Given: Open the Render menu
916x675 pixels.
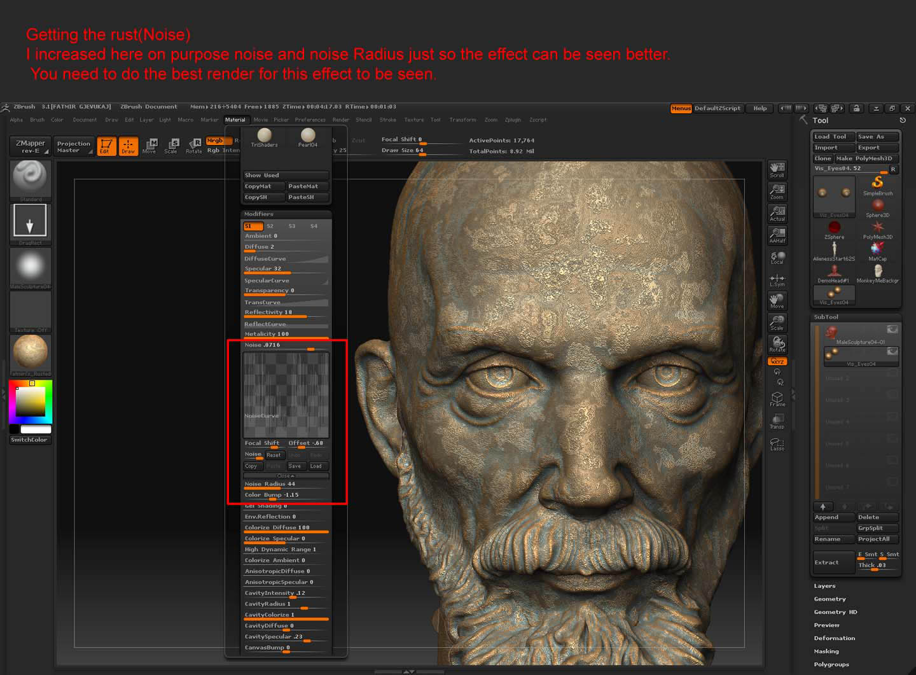Looking at the screenshot, I should [x=340, y=120].
